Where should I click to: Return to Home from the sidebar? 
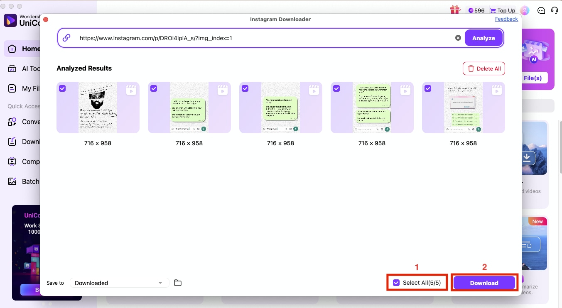click(25, 49)
